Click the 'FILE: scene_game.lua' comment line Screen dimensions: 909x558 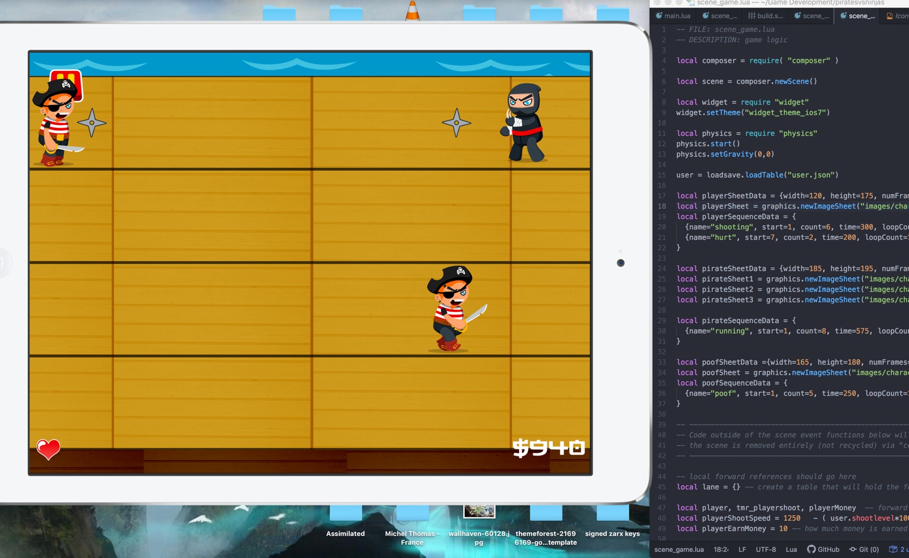click(725, 29)
